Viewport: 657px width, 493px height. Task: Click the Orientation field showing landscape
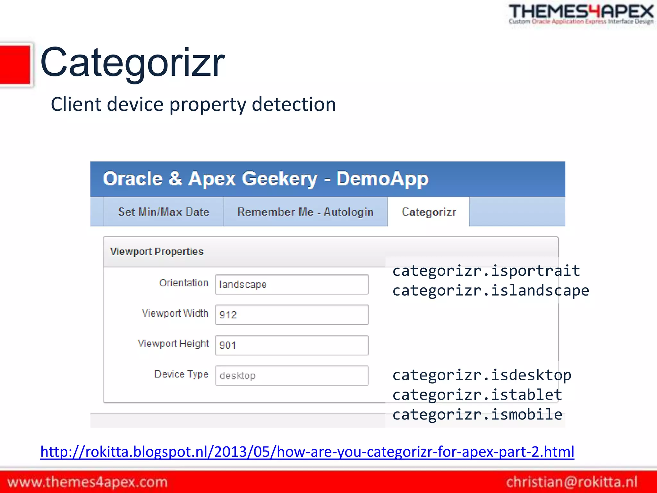click(x=292, y=284)
